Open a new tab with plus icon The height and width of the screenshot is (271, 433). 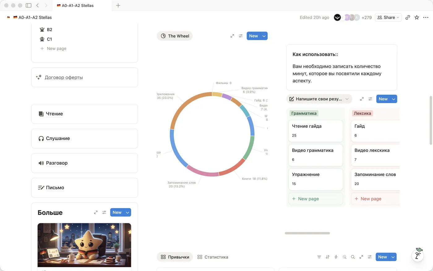118,5
